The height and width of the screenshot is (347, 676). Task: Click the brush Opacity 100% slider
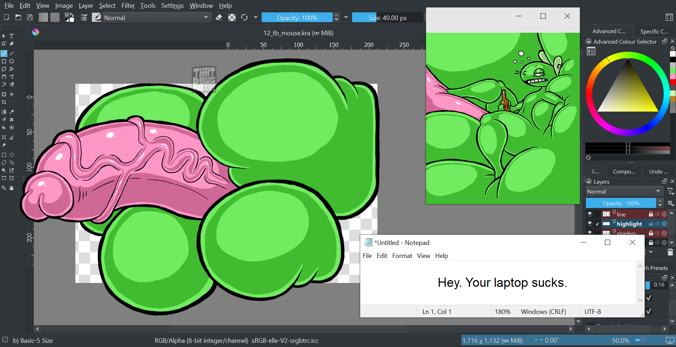coord(297,18)
